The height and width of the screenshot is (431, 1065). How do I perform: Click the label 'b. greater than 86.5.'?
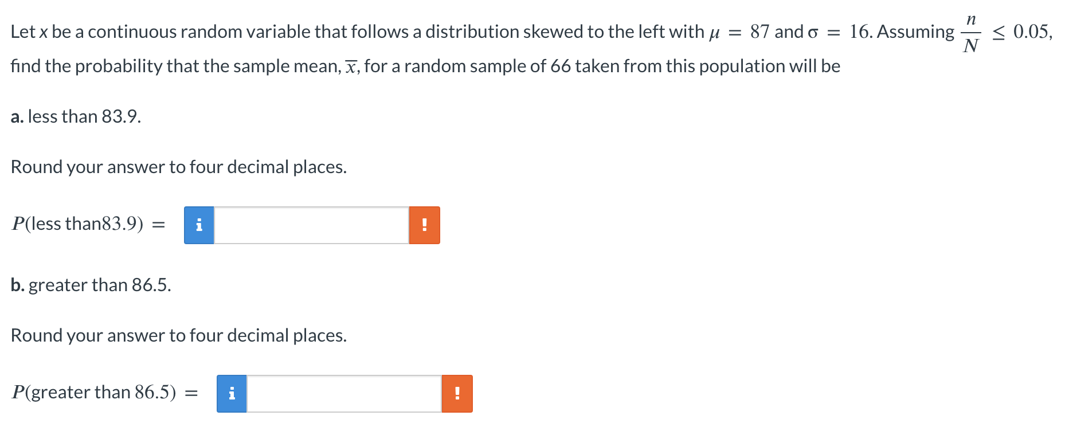pos(91,285)
